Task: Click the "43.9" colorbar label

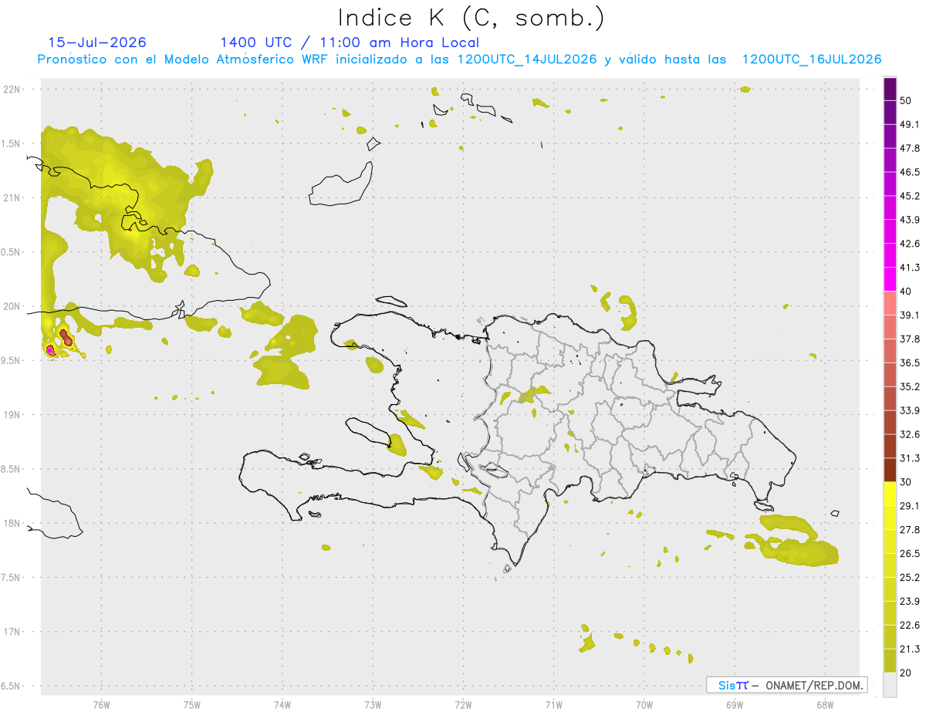Action: (910, 220)
